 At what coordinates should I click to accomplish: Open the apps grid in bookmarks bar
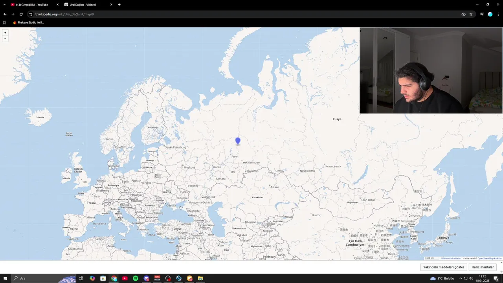pos(5,22)
